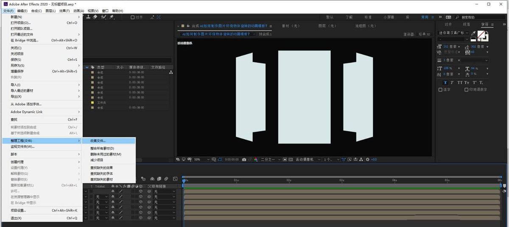
Task: Select the Clone Stamp tool
Action: pyautogui.click(x=88, y=17)
